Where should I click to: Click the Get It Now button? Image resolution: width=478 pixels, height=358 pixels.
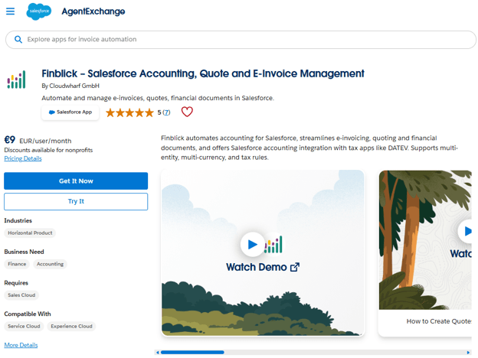76,181
